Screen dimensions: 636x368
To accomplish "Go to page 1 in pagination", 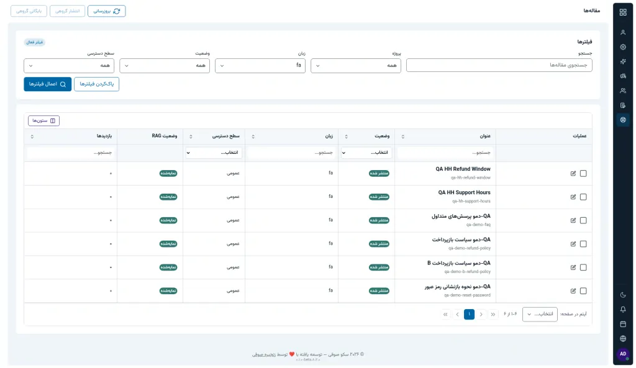I will click(470, 314).
